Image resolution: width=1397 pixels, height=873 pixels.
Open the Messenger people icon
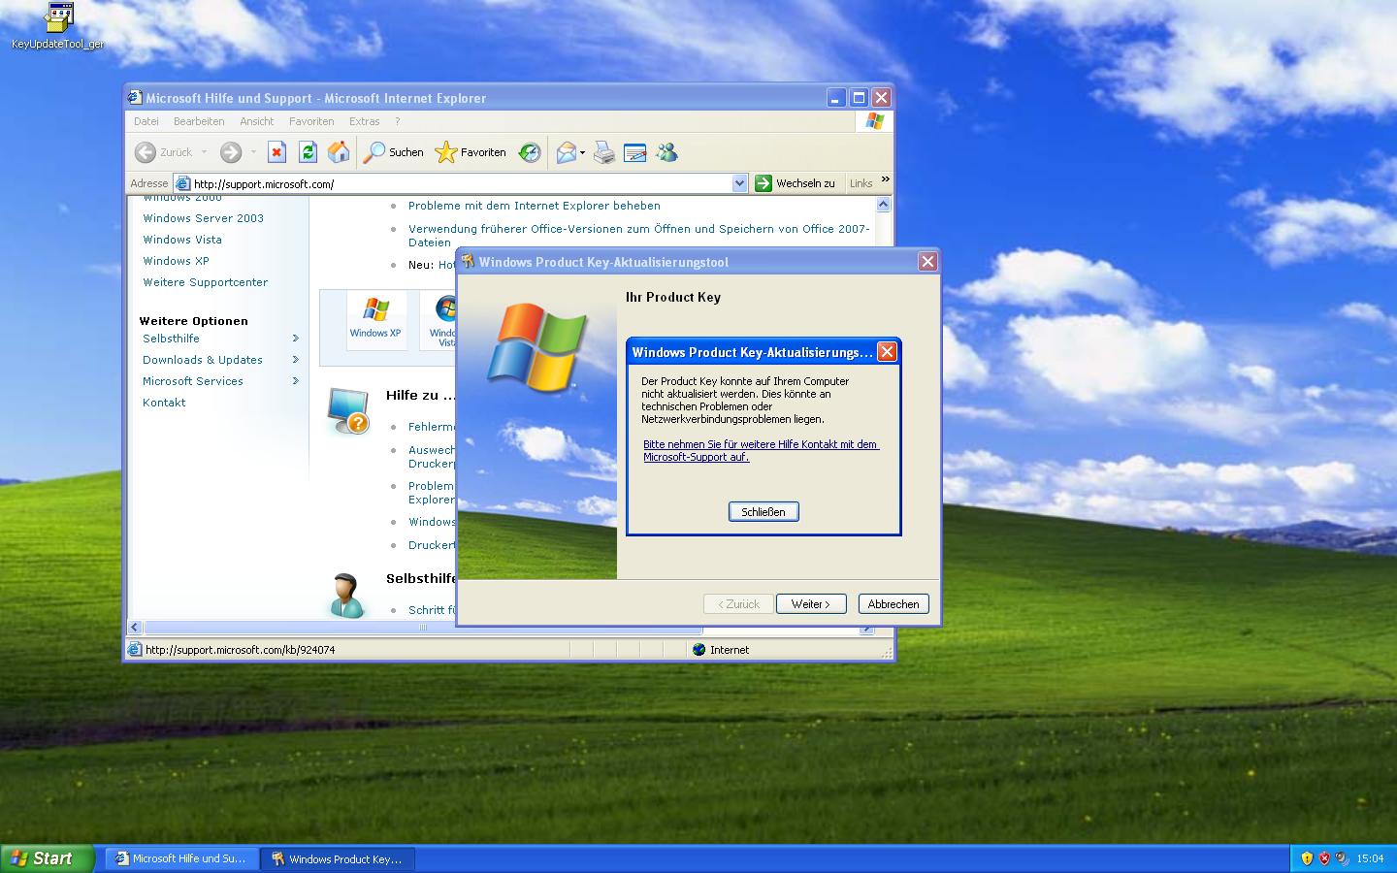[666, 152]
